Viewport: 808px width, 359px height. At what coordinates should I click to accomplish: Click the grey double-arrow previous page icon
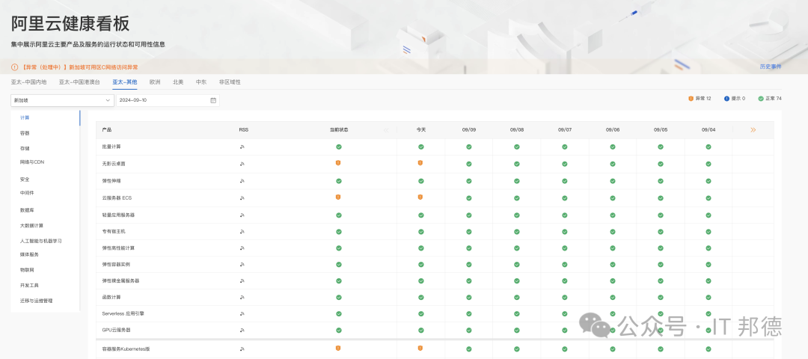[387, 130]
